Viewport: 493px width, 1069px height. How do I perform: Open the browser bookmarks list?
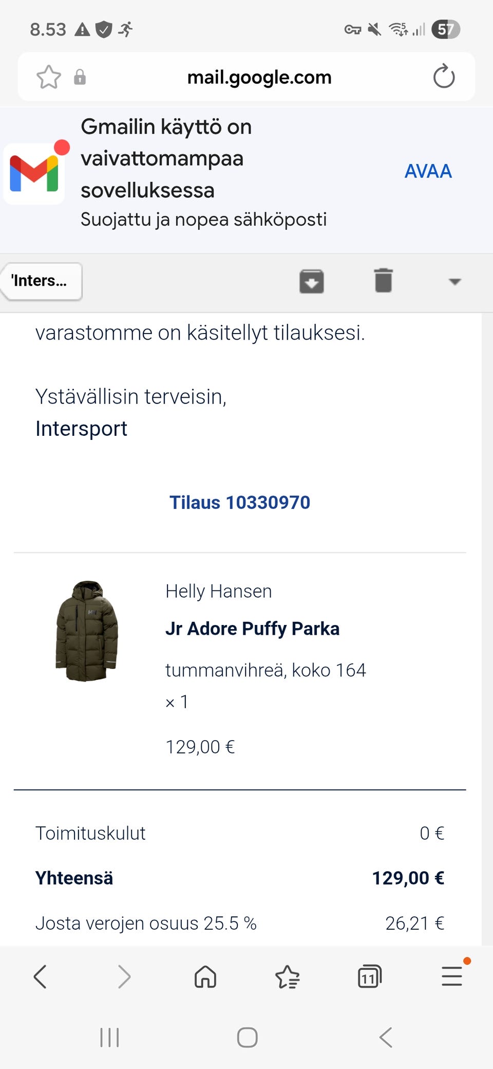(288, 976)
